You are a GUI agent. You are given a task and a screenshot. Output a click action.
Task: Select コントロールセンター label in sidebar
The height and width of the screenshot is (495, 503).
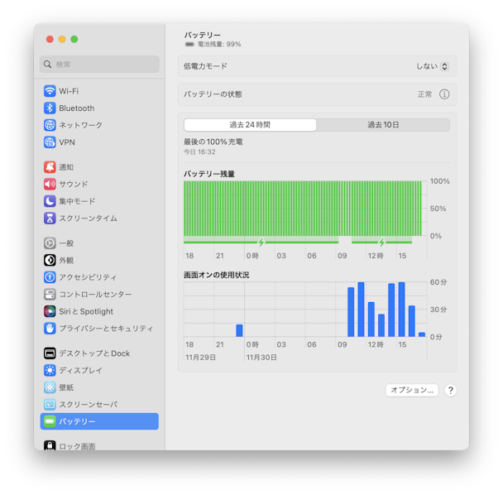95,295
